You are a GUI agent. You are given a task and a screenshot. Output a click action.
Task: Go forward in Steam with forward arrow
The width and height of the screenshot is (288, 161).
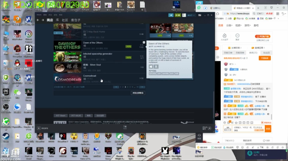(x=43, y=20)
